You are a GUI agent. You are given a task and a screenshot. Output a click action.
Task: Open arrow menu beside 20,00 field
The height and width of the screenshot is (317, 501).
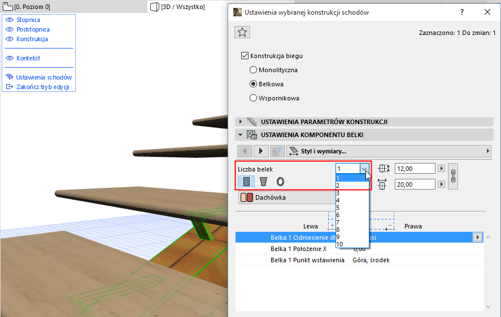tap(441, 184)
